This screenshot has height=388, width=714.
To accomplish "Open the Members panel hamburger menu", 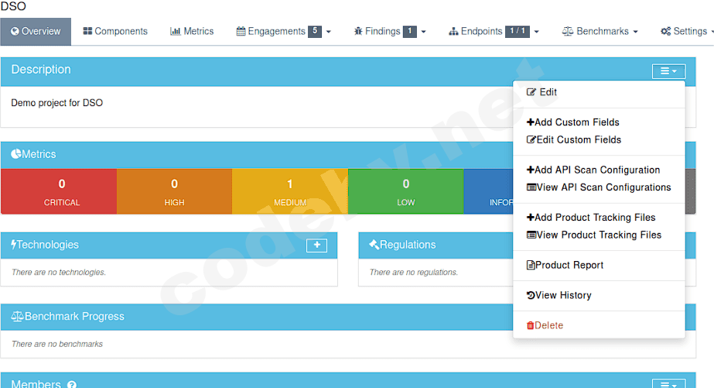I will (x=668, y=384).
